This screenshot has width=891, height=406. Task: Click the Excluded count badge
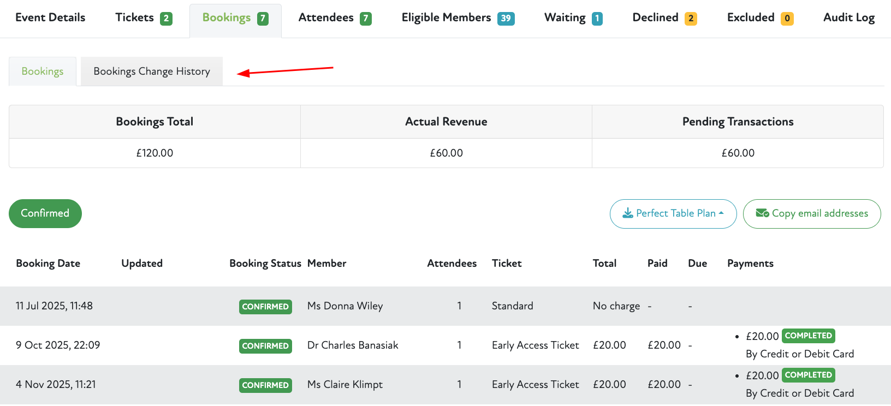pyautogui.click(x=787, y=19)
